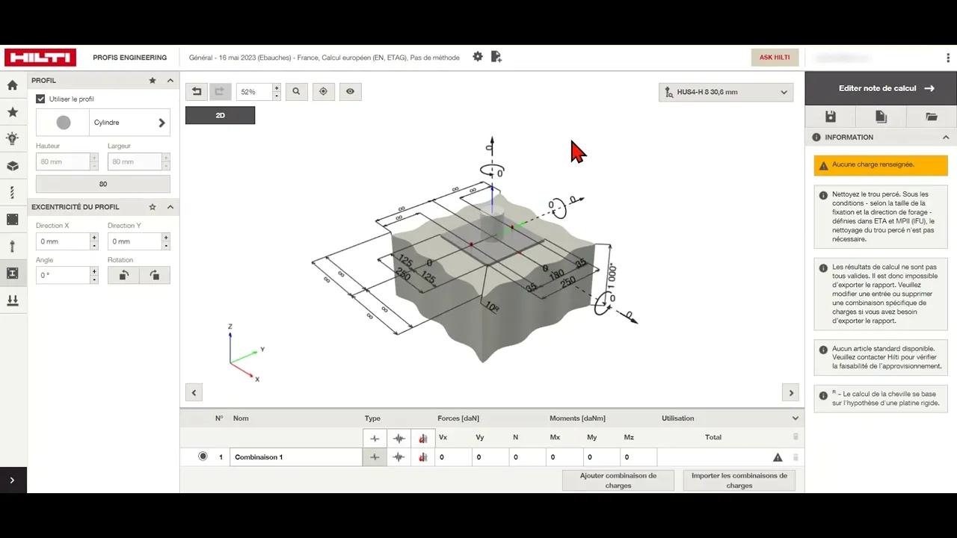Uncheck Utiliser le profil checkbox
The image size is (957, 538).
tap(41, 99)
